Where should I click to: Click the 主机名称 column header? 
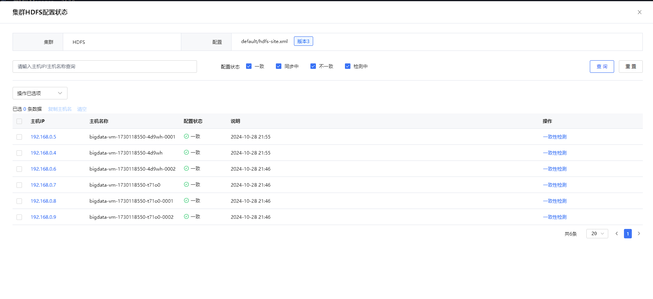click(99, 121)
